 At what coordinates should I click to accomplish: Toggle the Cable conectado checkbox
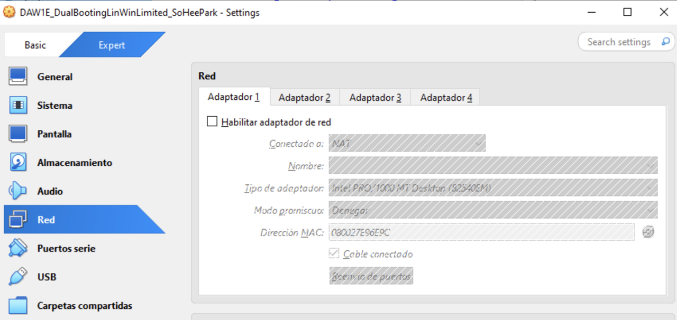(334, 253)
